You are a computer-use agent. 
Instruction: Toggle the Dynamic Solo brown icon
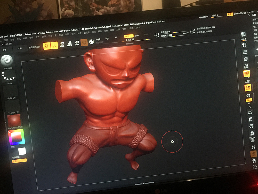[x=253, y=154]
